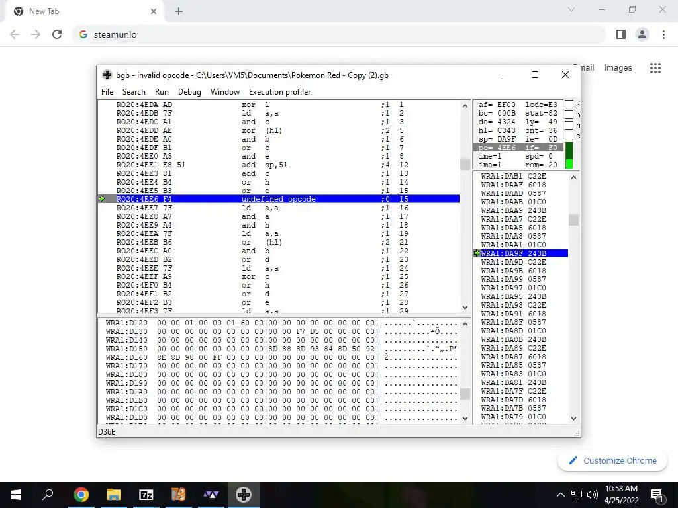Click the green arrow at the undefined opcode line
Screen dimensions: 678x508
coord(101,199)
